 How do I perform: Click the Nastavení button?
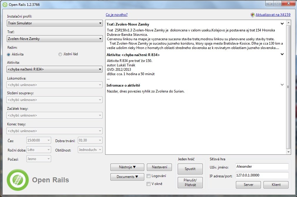[x=160, y=167]
